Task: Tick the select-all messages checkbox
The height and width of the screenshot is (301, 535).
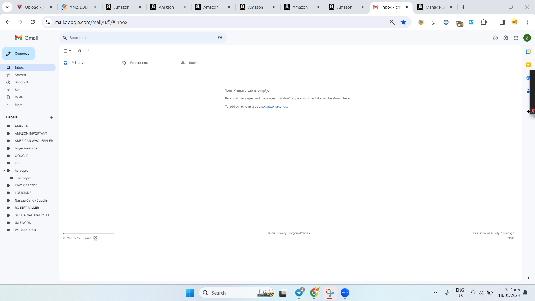Action: [65, 51]
